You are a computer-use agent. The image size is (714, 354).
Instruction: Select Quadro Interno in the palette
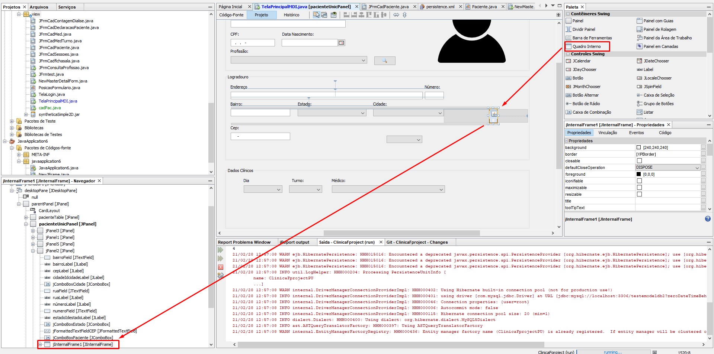tap(586, 46)
